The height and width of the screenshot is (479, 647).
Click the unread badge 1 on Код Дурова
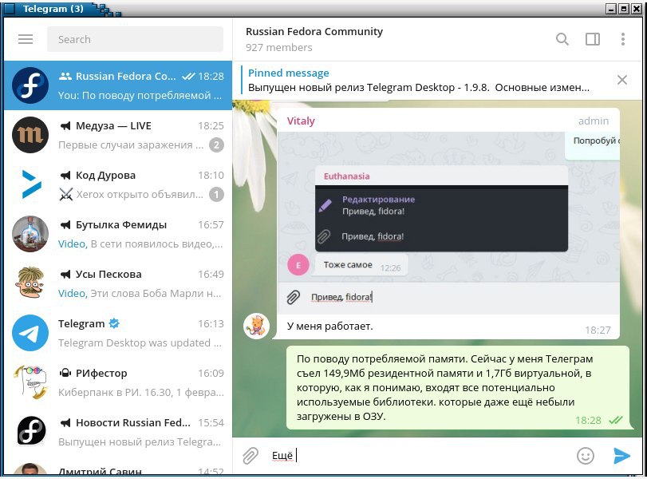tap(217, 195)
